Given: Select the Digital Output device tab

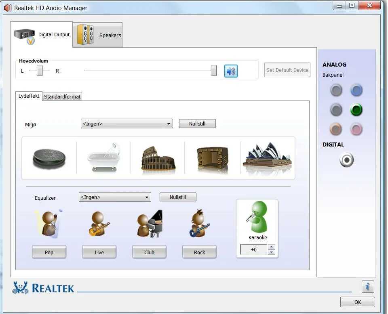Looking at the screenshot, I should point(42,35).
